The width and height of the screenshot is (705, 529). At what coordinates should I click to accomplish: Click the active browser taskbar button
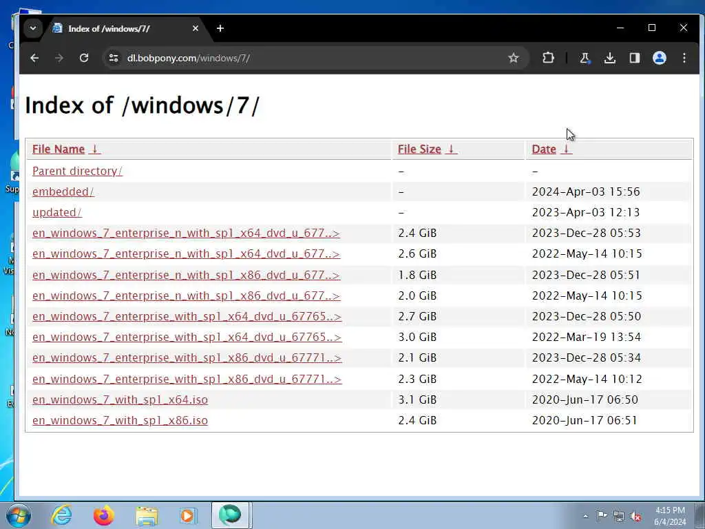click(x=230, y=515)
